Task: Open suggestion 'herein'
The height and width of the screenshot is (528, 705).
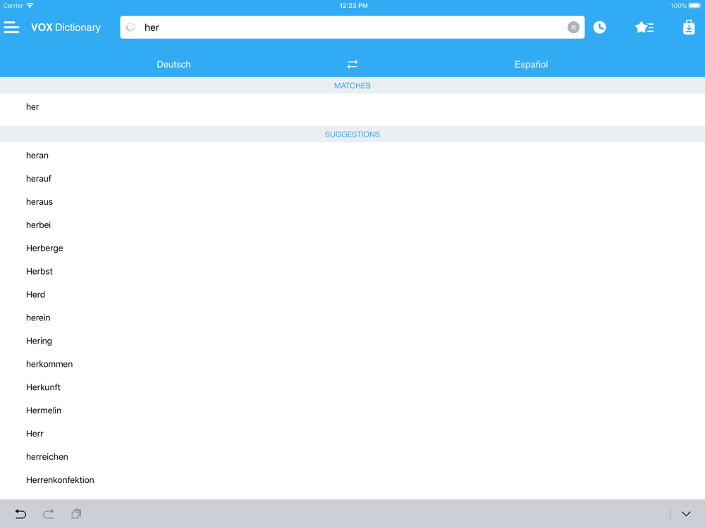Action: 352,318
